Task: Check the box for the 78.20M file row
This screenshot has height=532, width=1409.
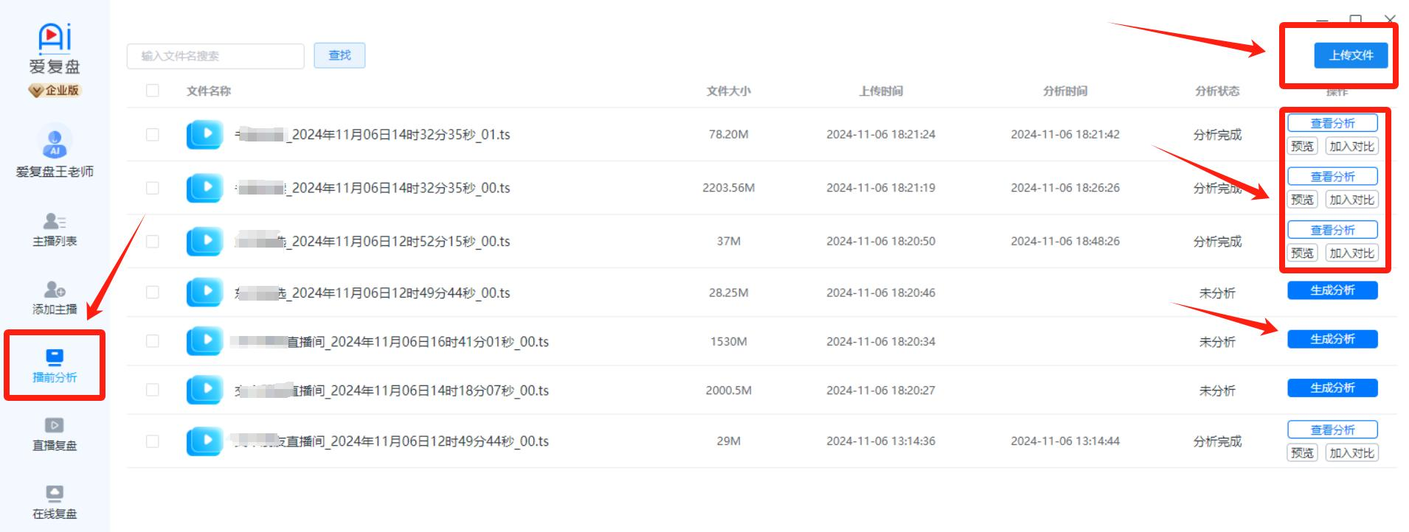Action: click(x=153, y=135)
